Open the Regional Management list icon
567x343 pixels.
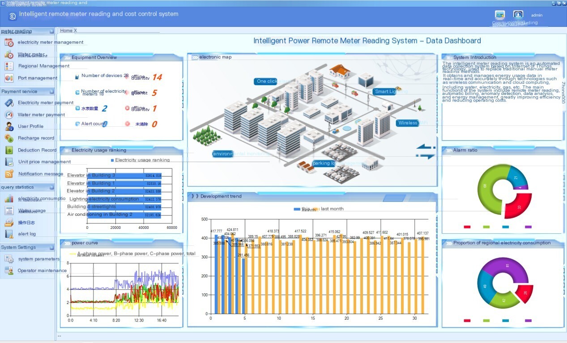click(x=9, y=66)
